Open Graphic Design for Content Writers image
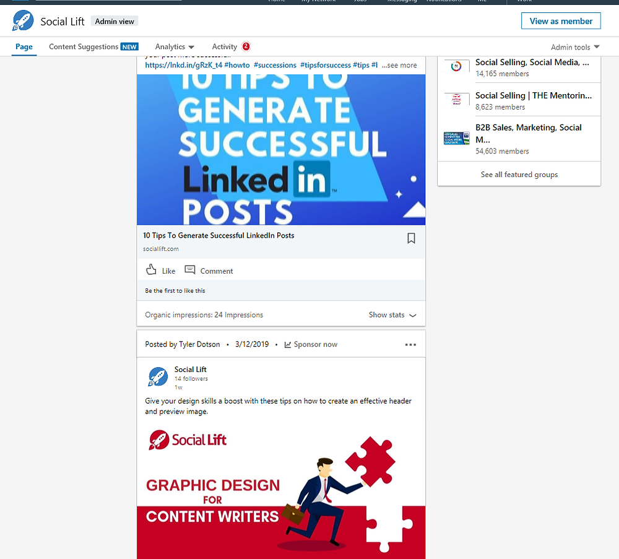619x559 pixels. [x=281, y=490]
